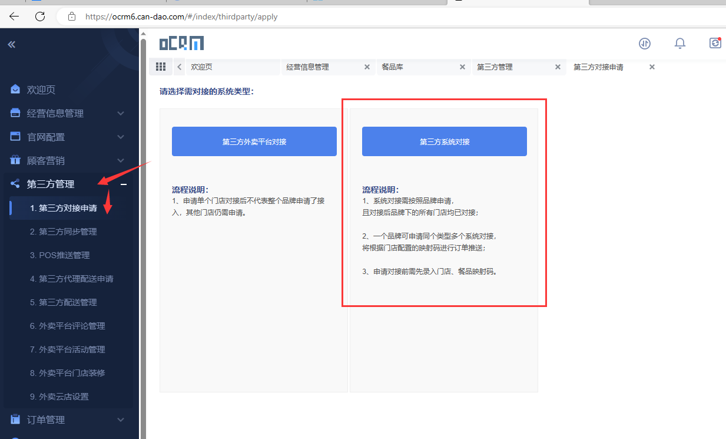Open 4. 第三方代理配送申请 submenu
The width and height of the screenshot is (726, 439).
[72, 279]
